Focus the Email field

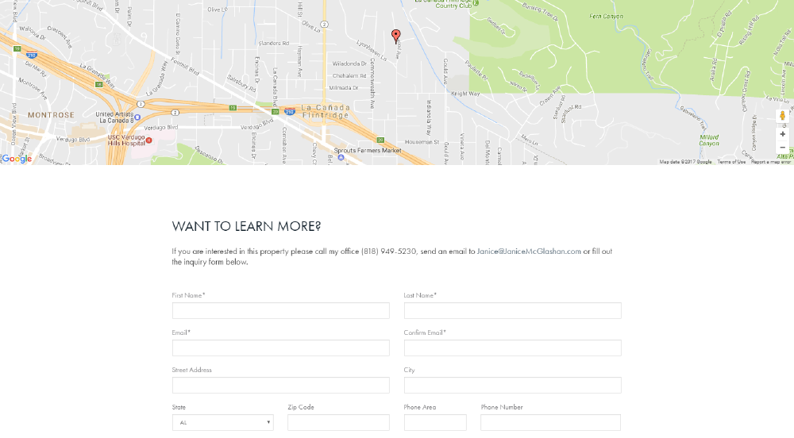[280, 348]
